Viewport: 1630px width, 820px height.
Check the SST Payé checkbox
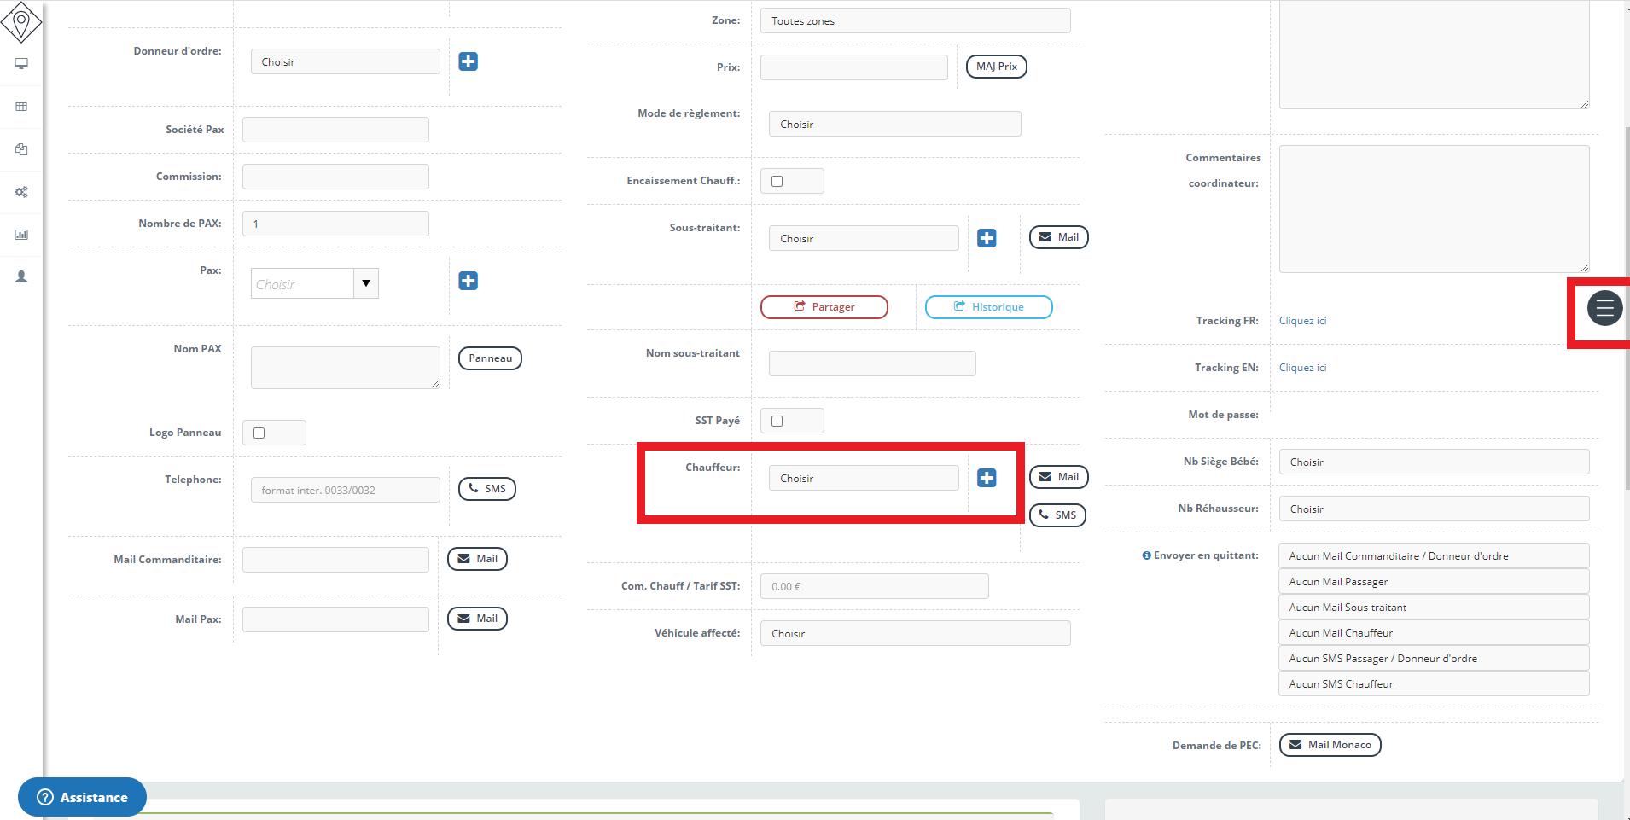pyautogui.click(x=777, y=421)
